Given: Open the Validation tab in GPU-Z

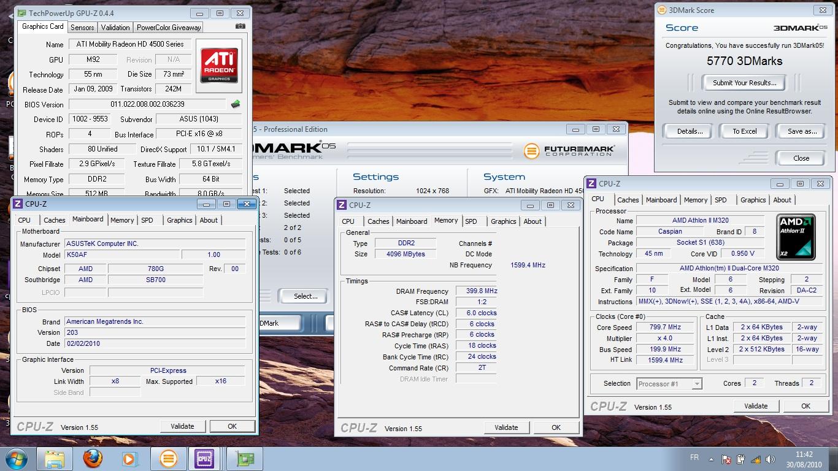Looking at the screenshot, I should click(115, 27).
